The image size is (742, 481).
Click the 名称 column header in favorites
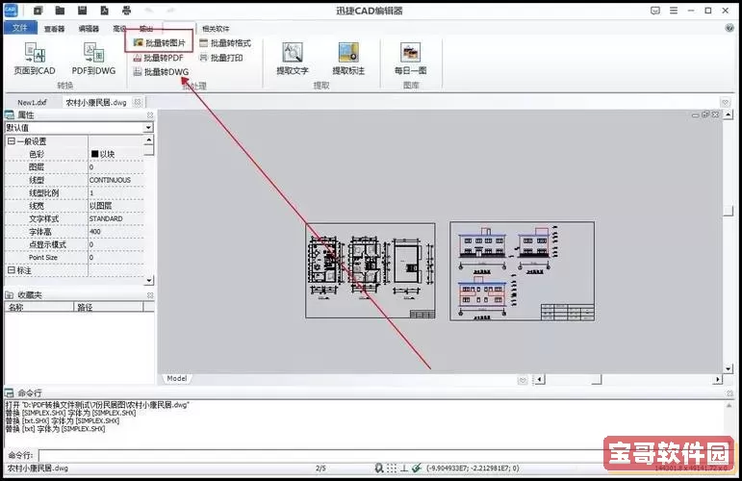pos(38,308)
